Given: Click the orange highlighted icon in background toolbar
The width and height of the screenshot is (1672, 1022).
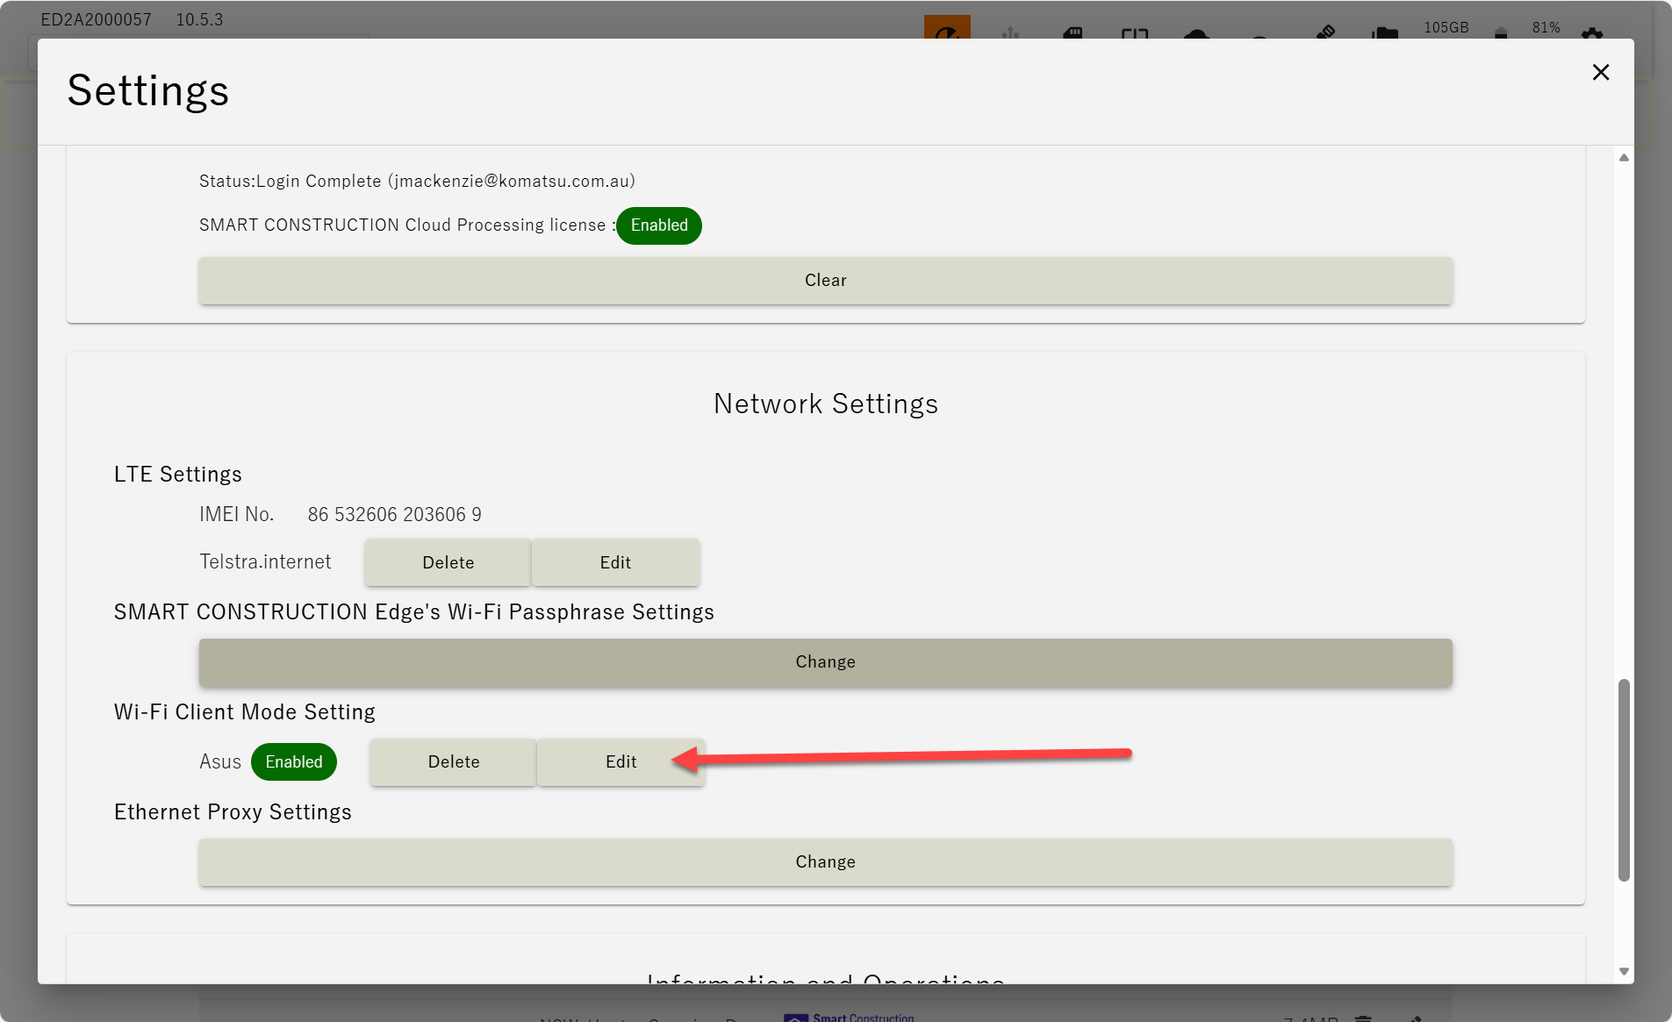Looking at the screenshot, I should (x=947, y=28).
